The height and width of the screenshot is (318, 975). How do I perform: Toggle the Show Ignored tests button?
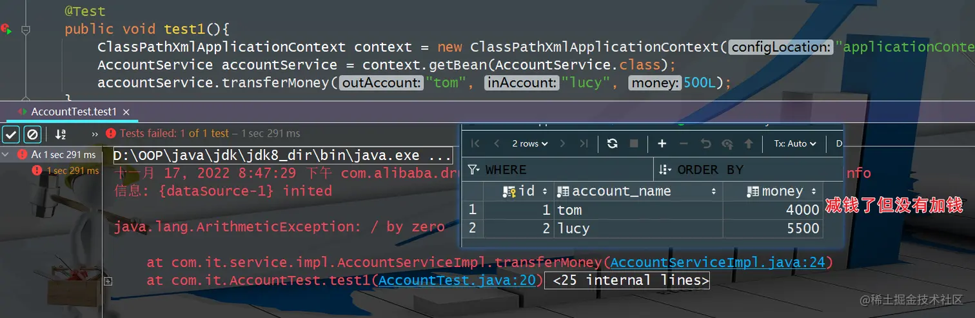click(x=32, y=134)
